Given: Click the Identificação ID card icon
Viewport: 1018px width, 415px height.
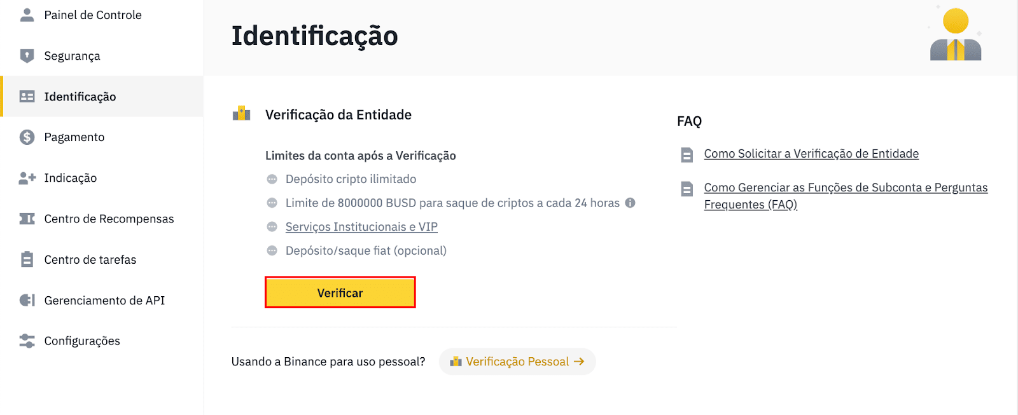Looking at the screenshot, I should (x=27, y=97).
